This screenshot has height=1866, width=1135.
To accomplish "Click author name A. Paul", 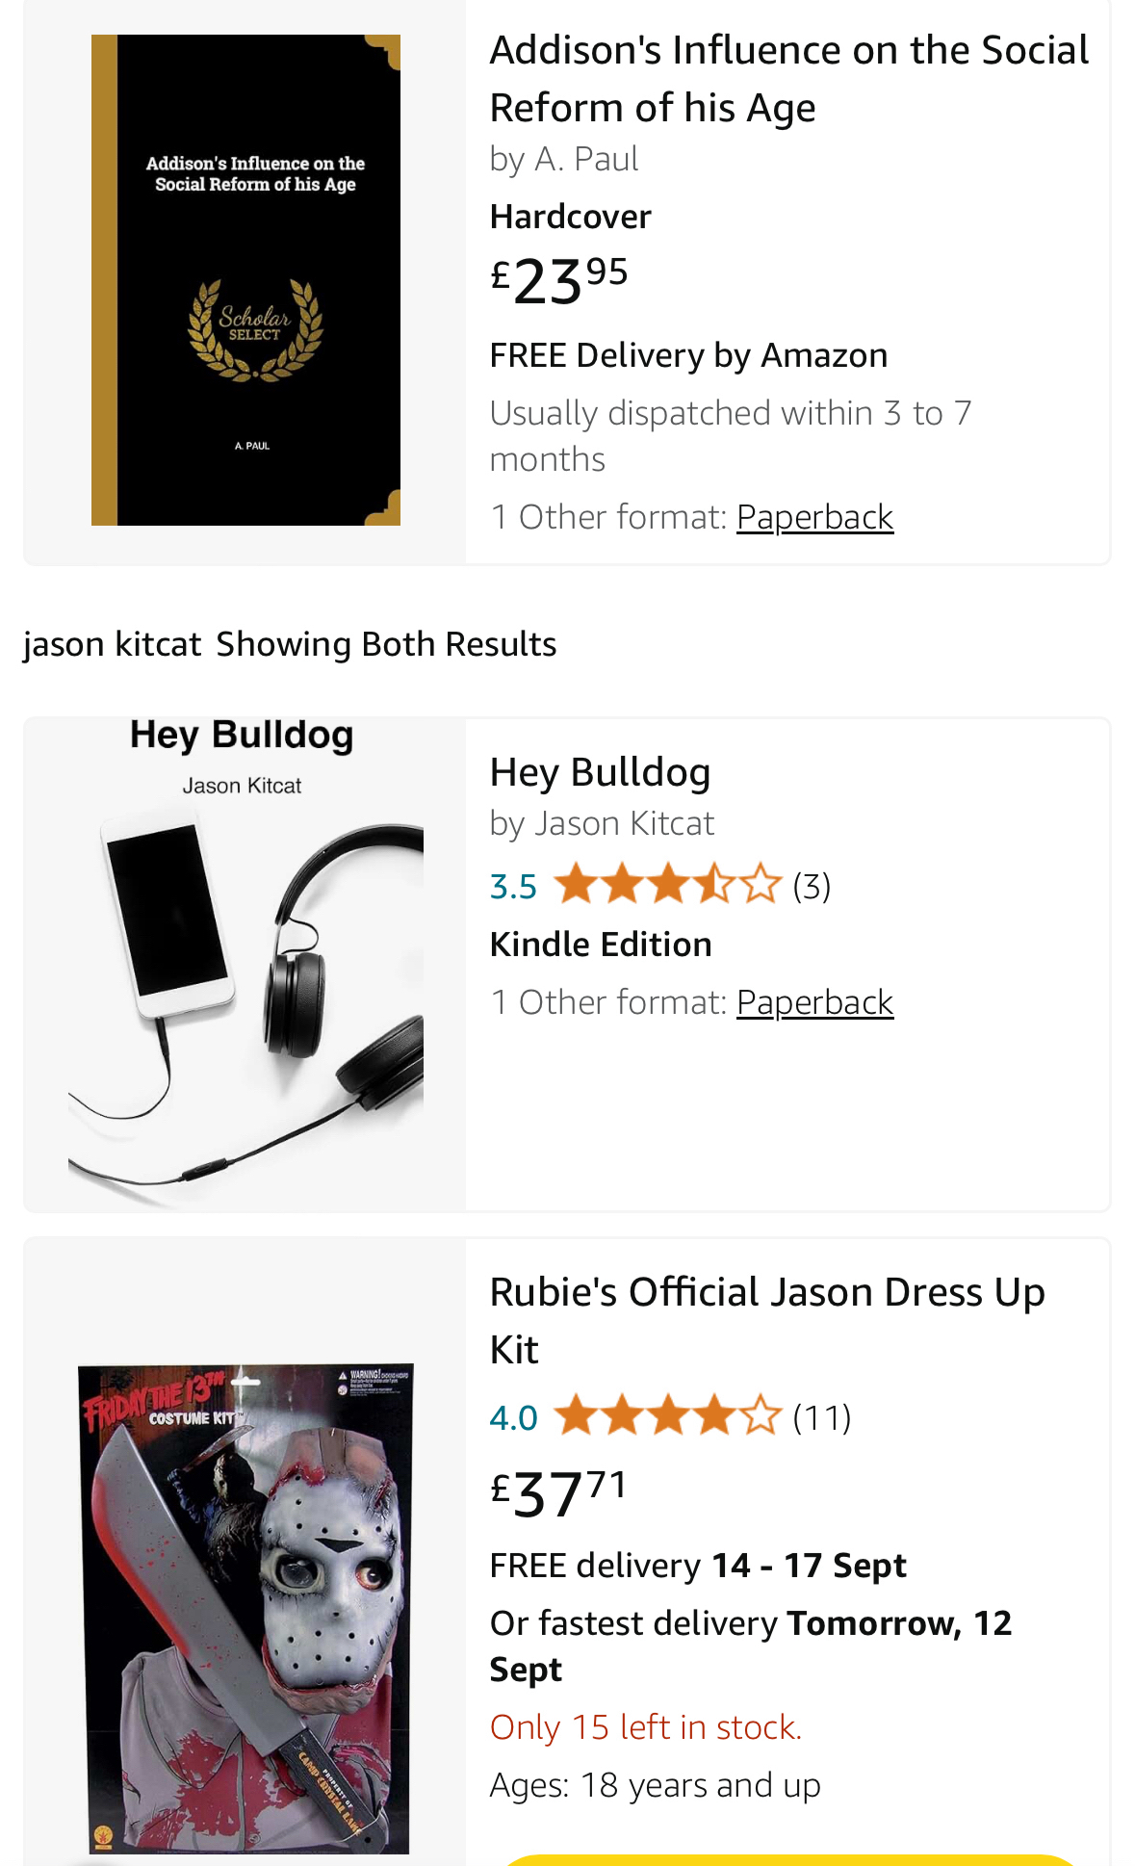I will click(x=586, y=159).
